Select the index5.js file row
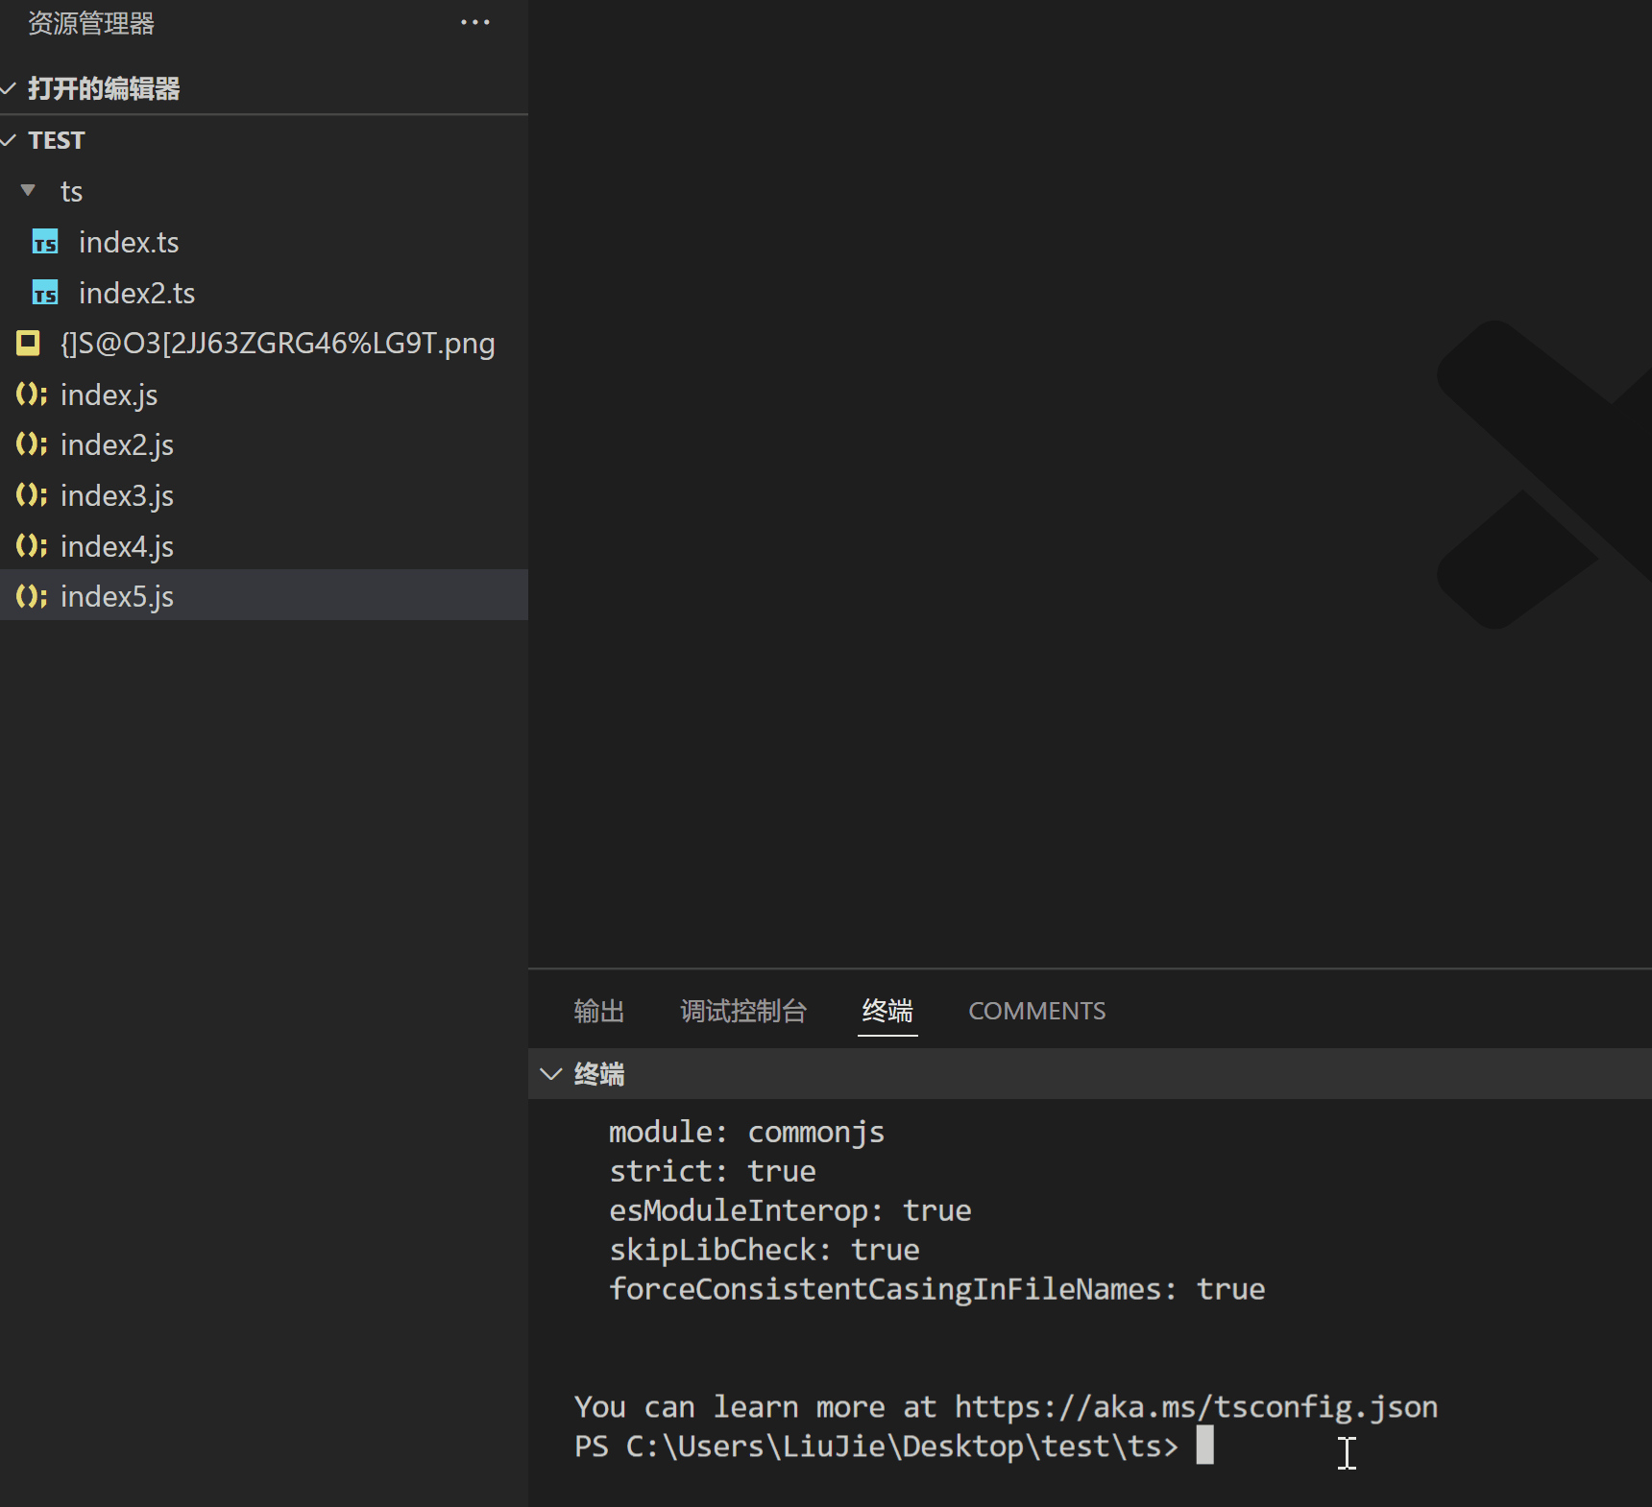1652x1507 pixels. click(x=264, y=595)
